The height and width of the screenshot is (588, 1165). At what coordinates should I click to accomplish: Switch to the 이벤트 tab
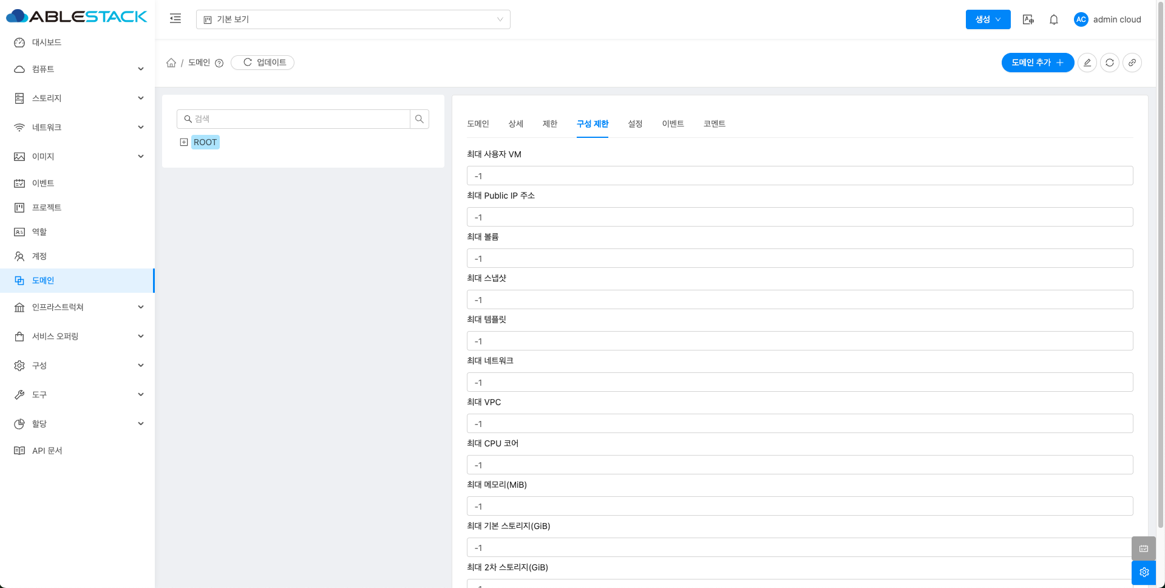[x=673, y=124]
